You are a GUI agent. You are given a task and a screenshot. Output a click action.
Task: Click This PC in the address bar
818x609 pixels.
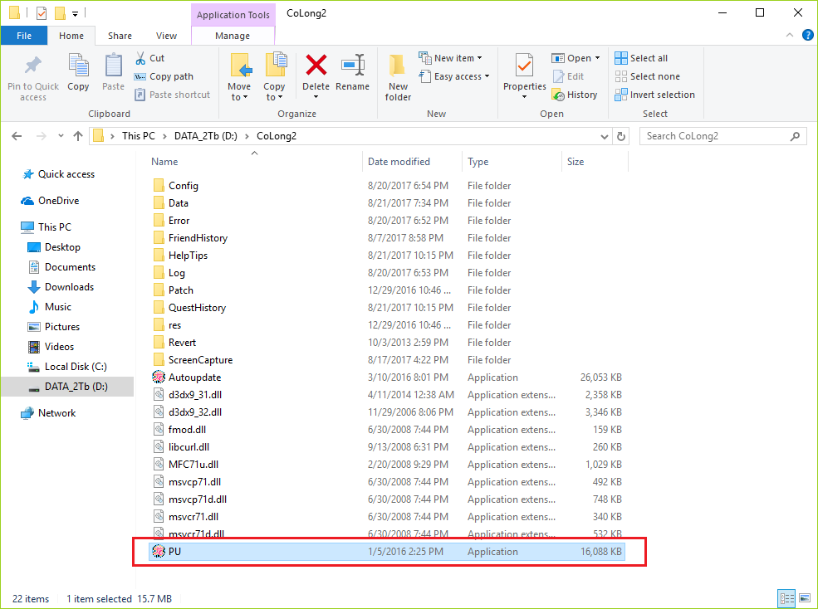(x=138, y=136)
